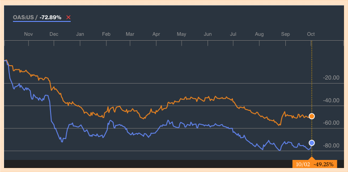Click the Mar month label on the time axis
The height and width of the screenshot is (172, 348).
click(x=130, y=34)
